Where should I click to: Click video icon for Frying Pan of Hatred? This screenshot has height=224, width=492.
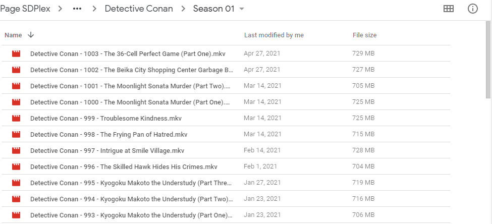pyautogui.click(x=16, y=134)
